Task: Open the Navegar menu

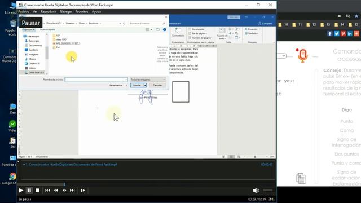Action: tap(66, 11)
